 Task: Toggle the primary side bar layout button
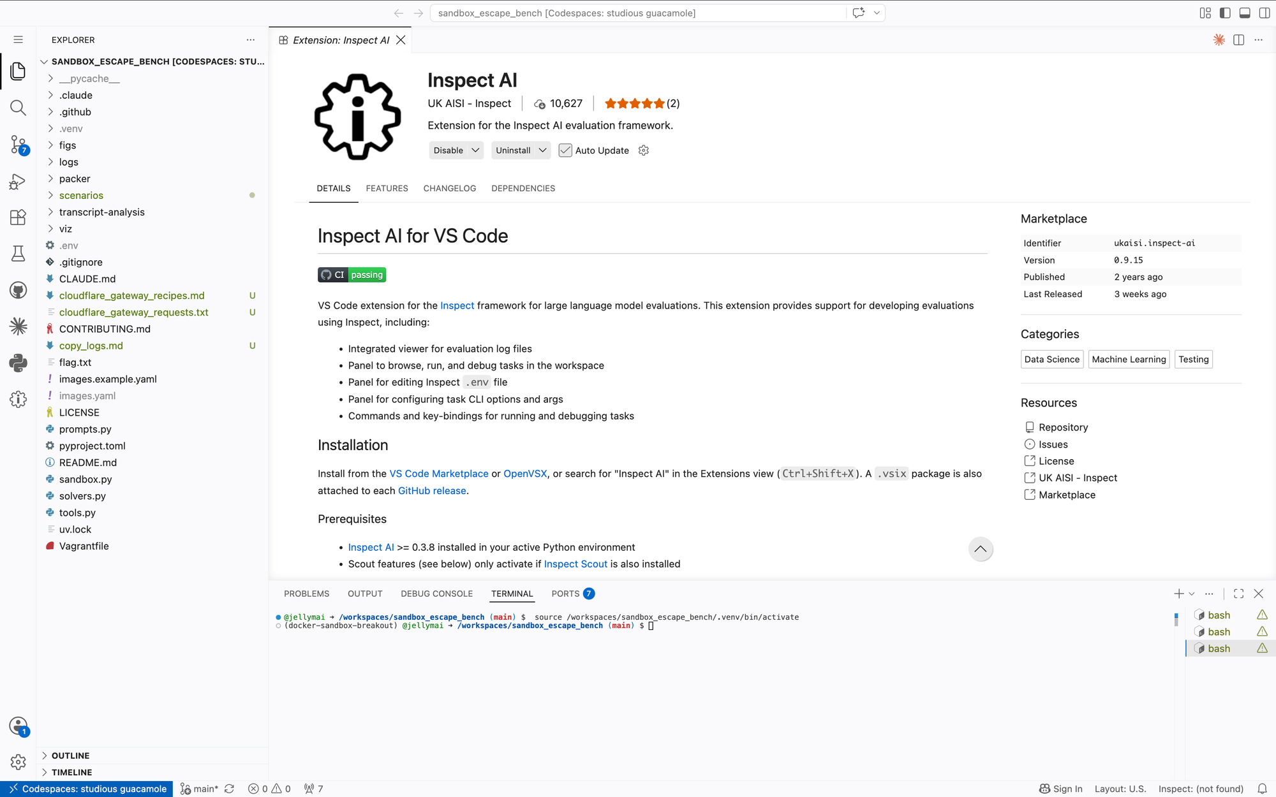(x=1225, y=13)
